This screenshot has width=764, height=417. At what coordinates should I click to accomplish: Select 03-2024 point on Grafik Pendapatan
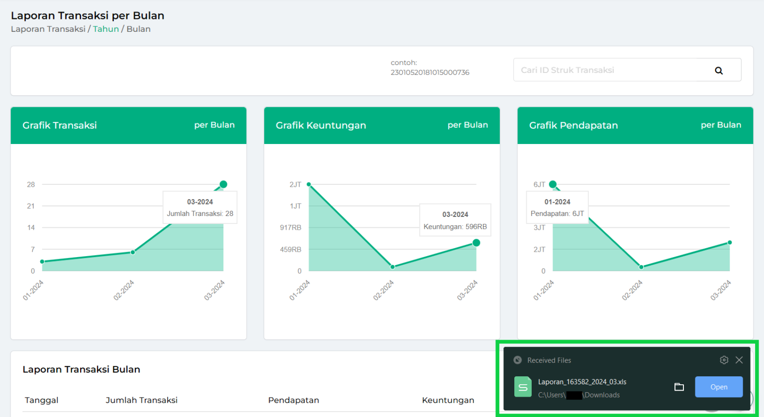pyautogui.click(x=730, y=243)
